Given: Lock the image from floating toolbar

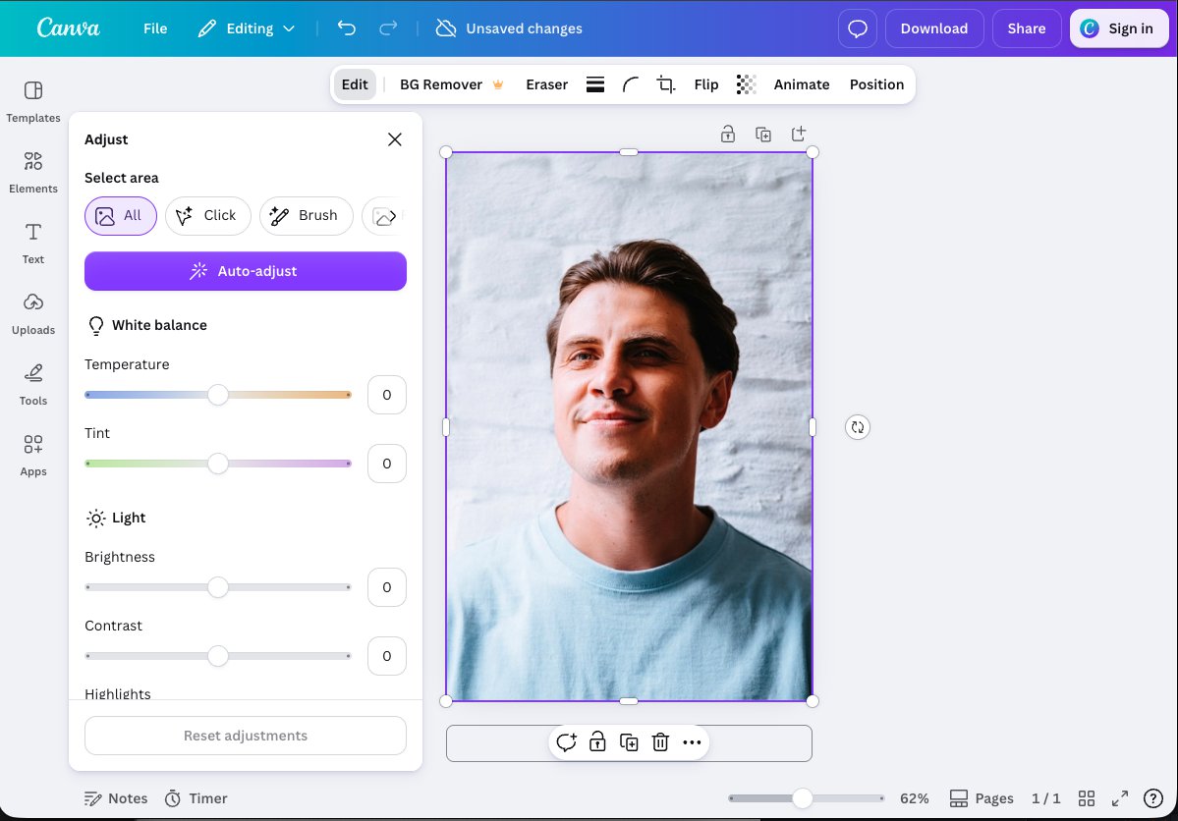Looking at the screenshot, I should (597, 742).
